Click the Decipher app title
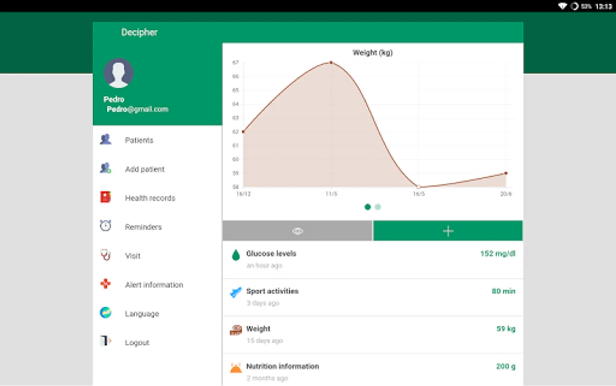 tap(139, 32)
